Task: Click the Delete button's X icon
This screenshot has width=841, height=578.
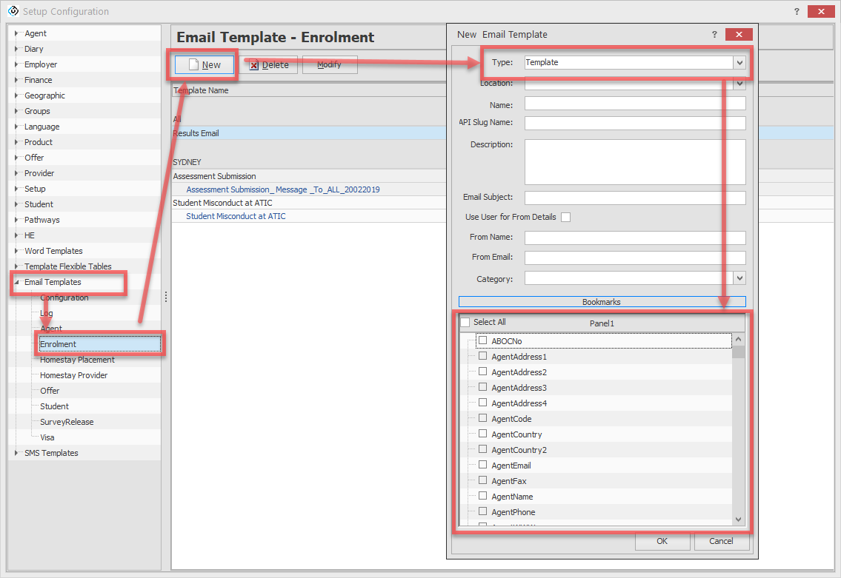Action: 254,65
